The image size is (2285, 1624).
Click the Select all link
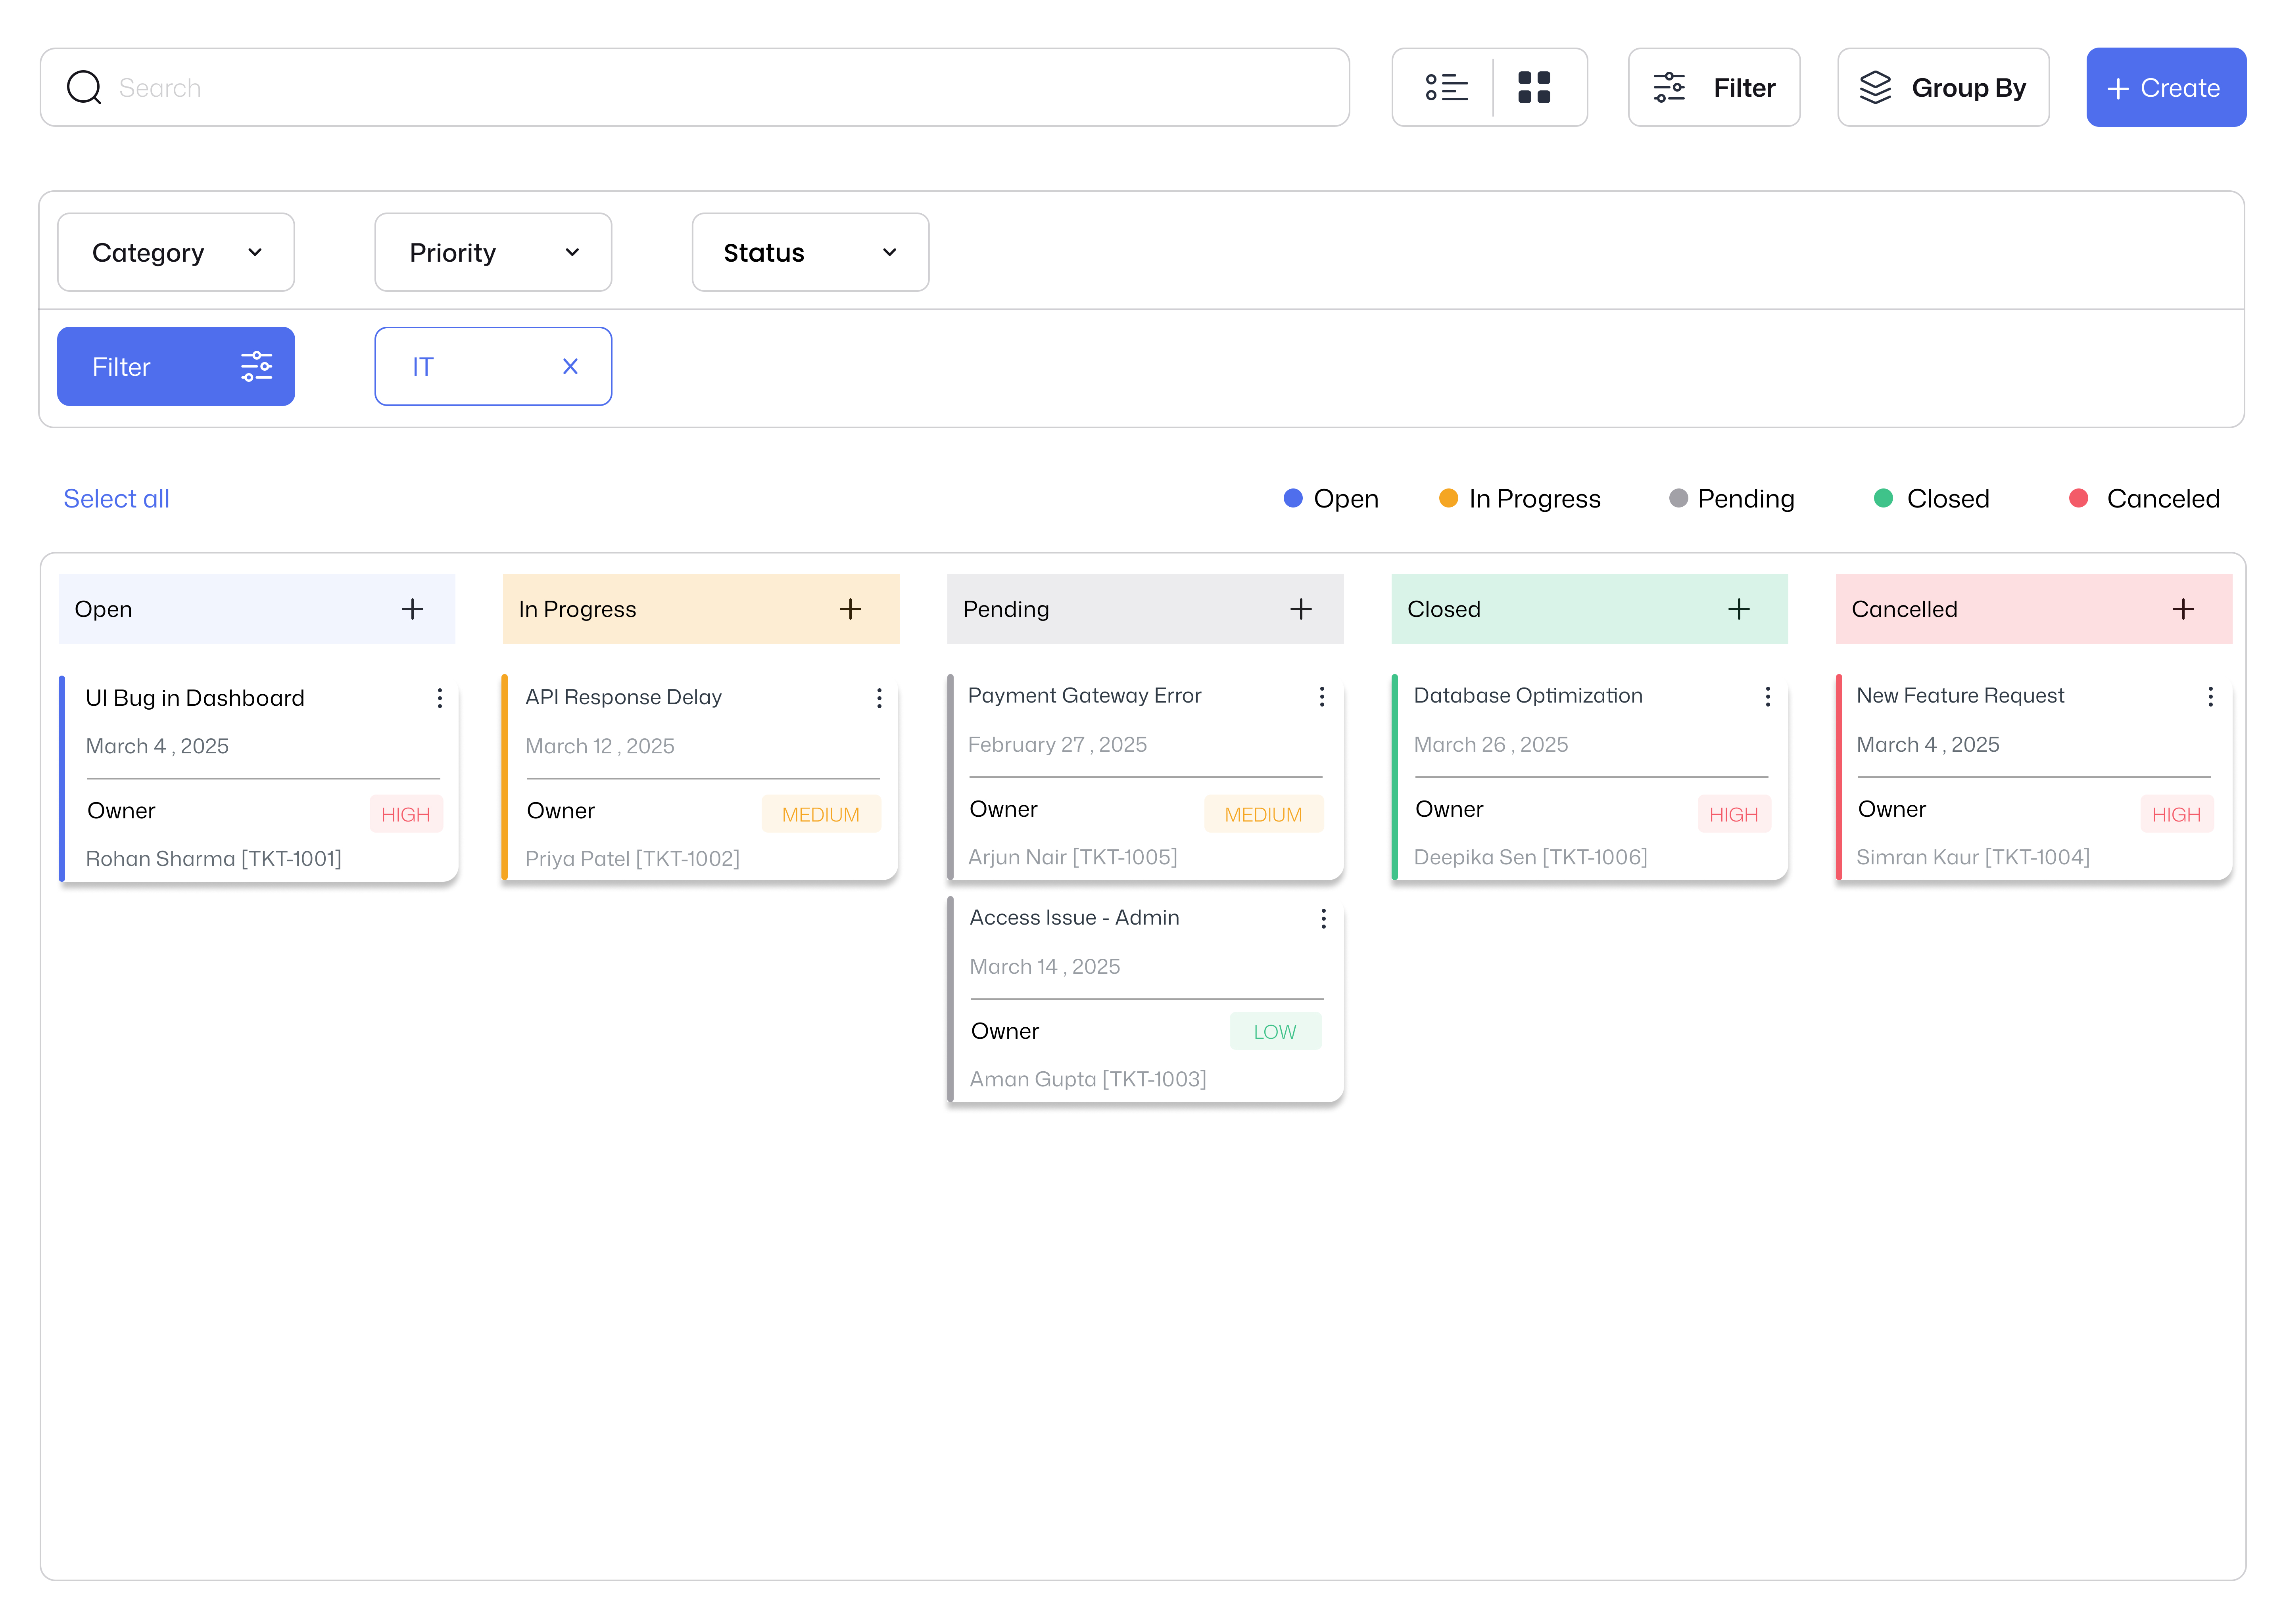[x=116, y=498]
